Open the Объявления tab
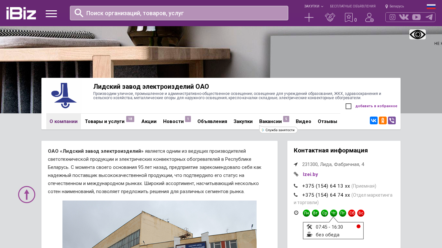Screen dimensions: 442x248 coord(212,121)
